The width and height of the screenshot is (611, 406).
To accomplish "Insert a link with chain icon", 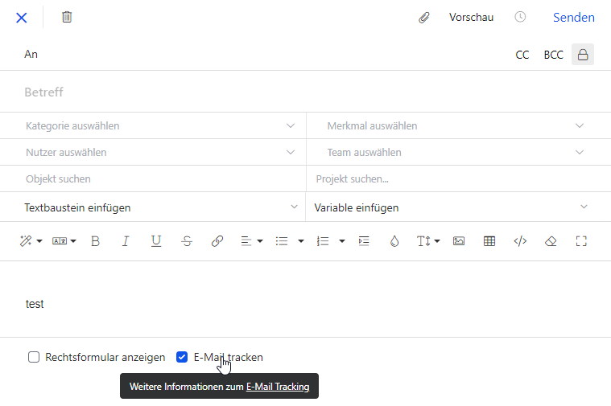I will click(217, 240).
